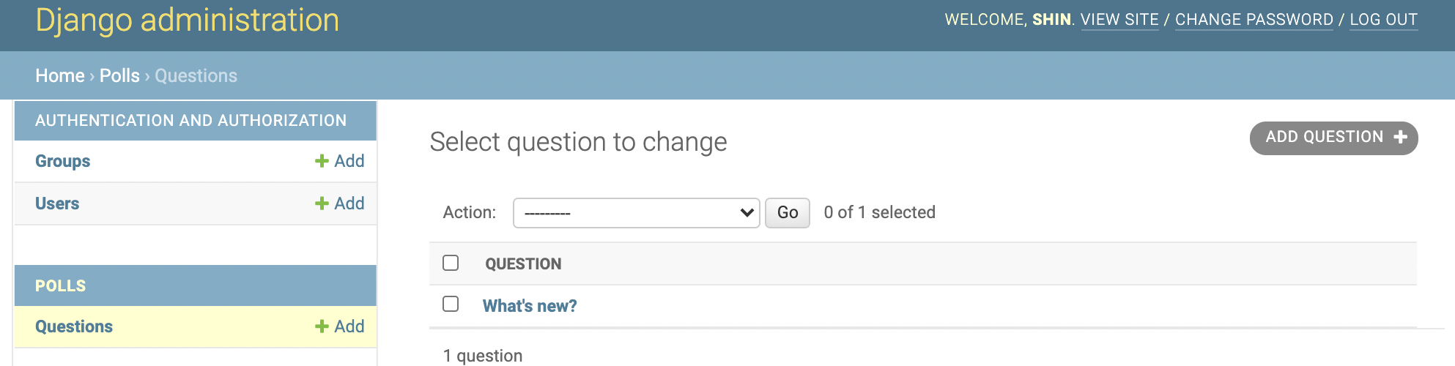The height and width of the screenshot is (366, 1455).
Task: Log out of the admin
Action: coord(1383,20)
